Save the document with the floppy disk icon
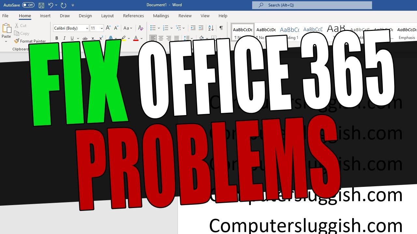The height and width of the screenshot is (234, 417). [x=41, y=5]
